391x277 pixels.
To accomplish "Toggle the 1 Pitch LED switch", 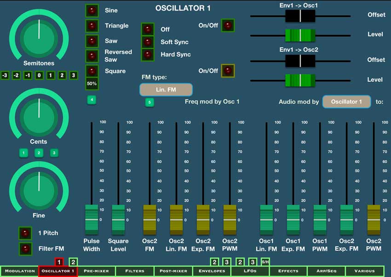I will [25, 233].
